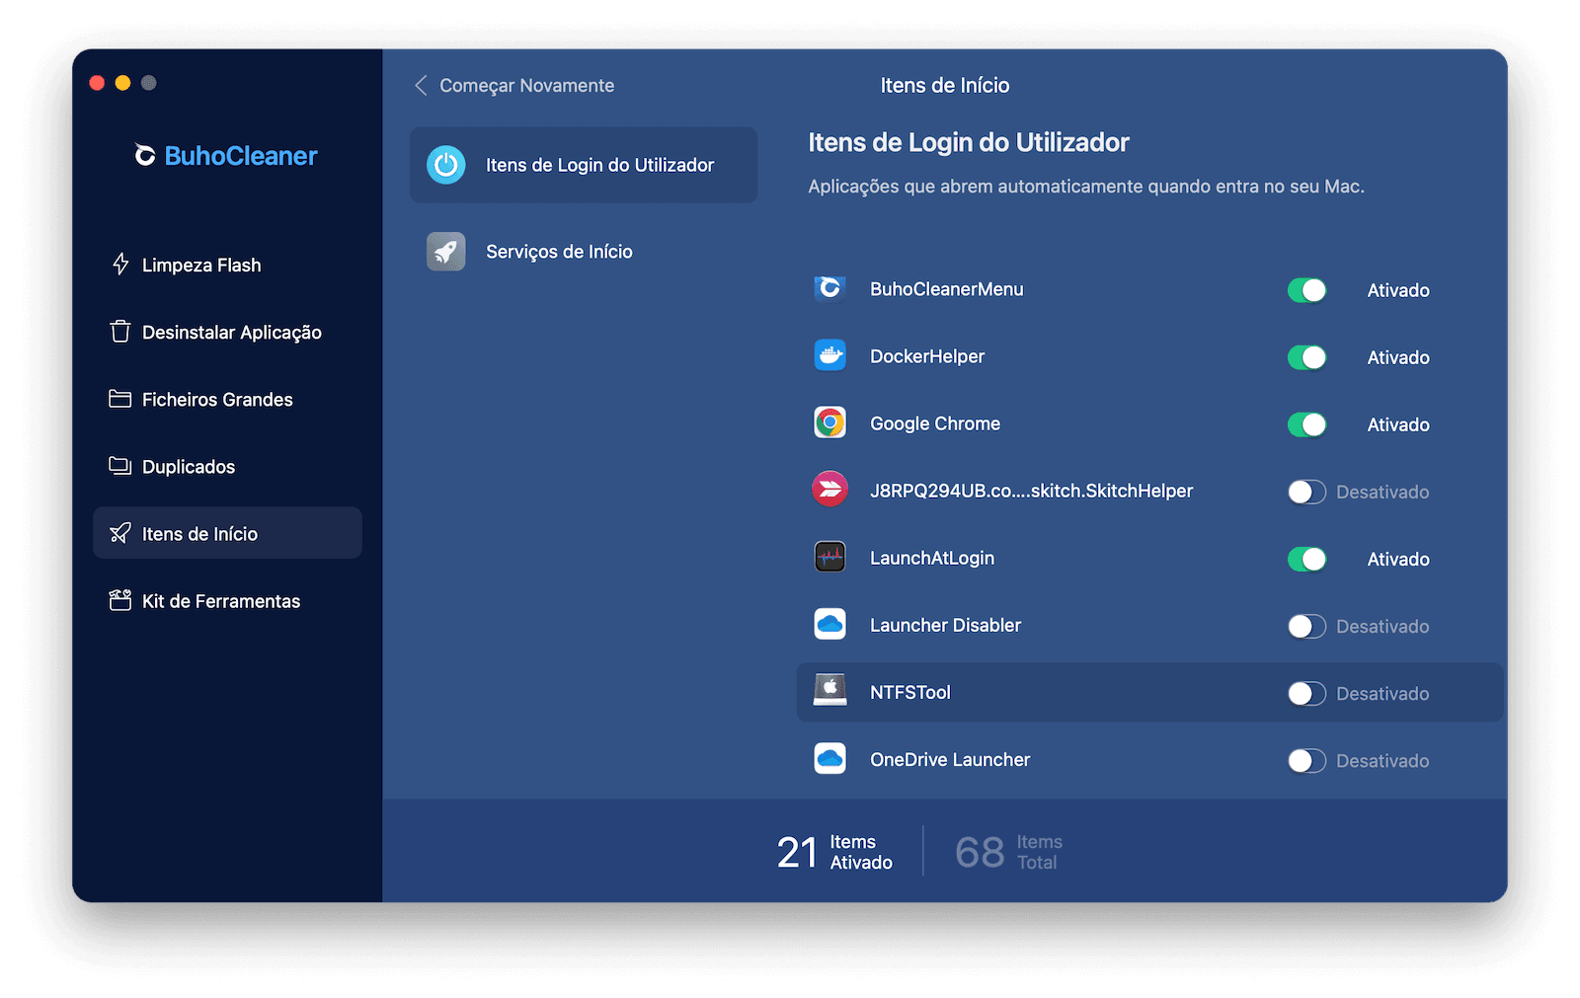The image size is (1580, 998).
Task: Click the SkitchHelper row entry
Action: 1031,491
